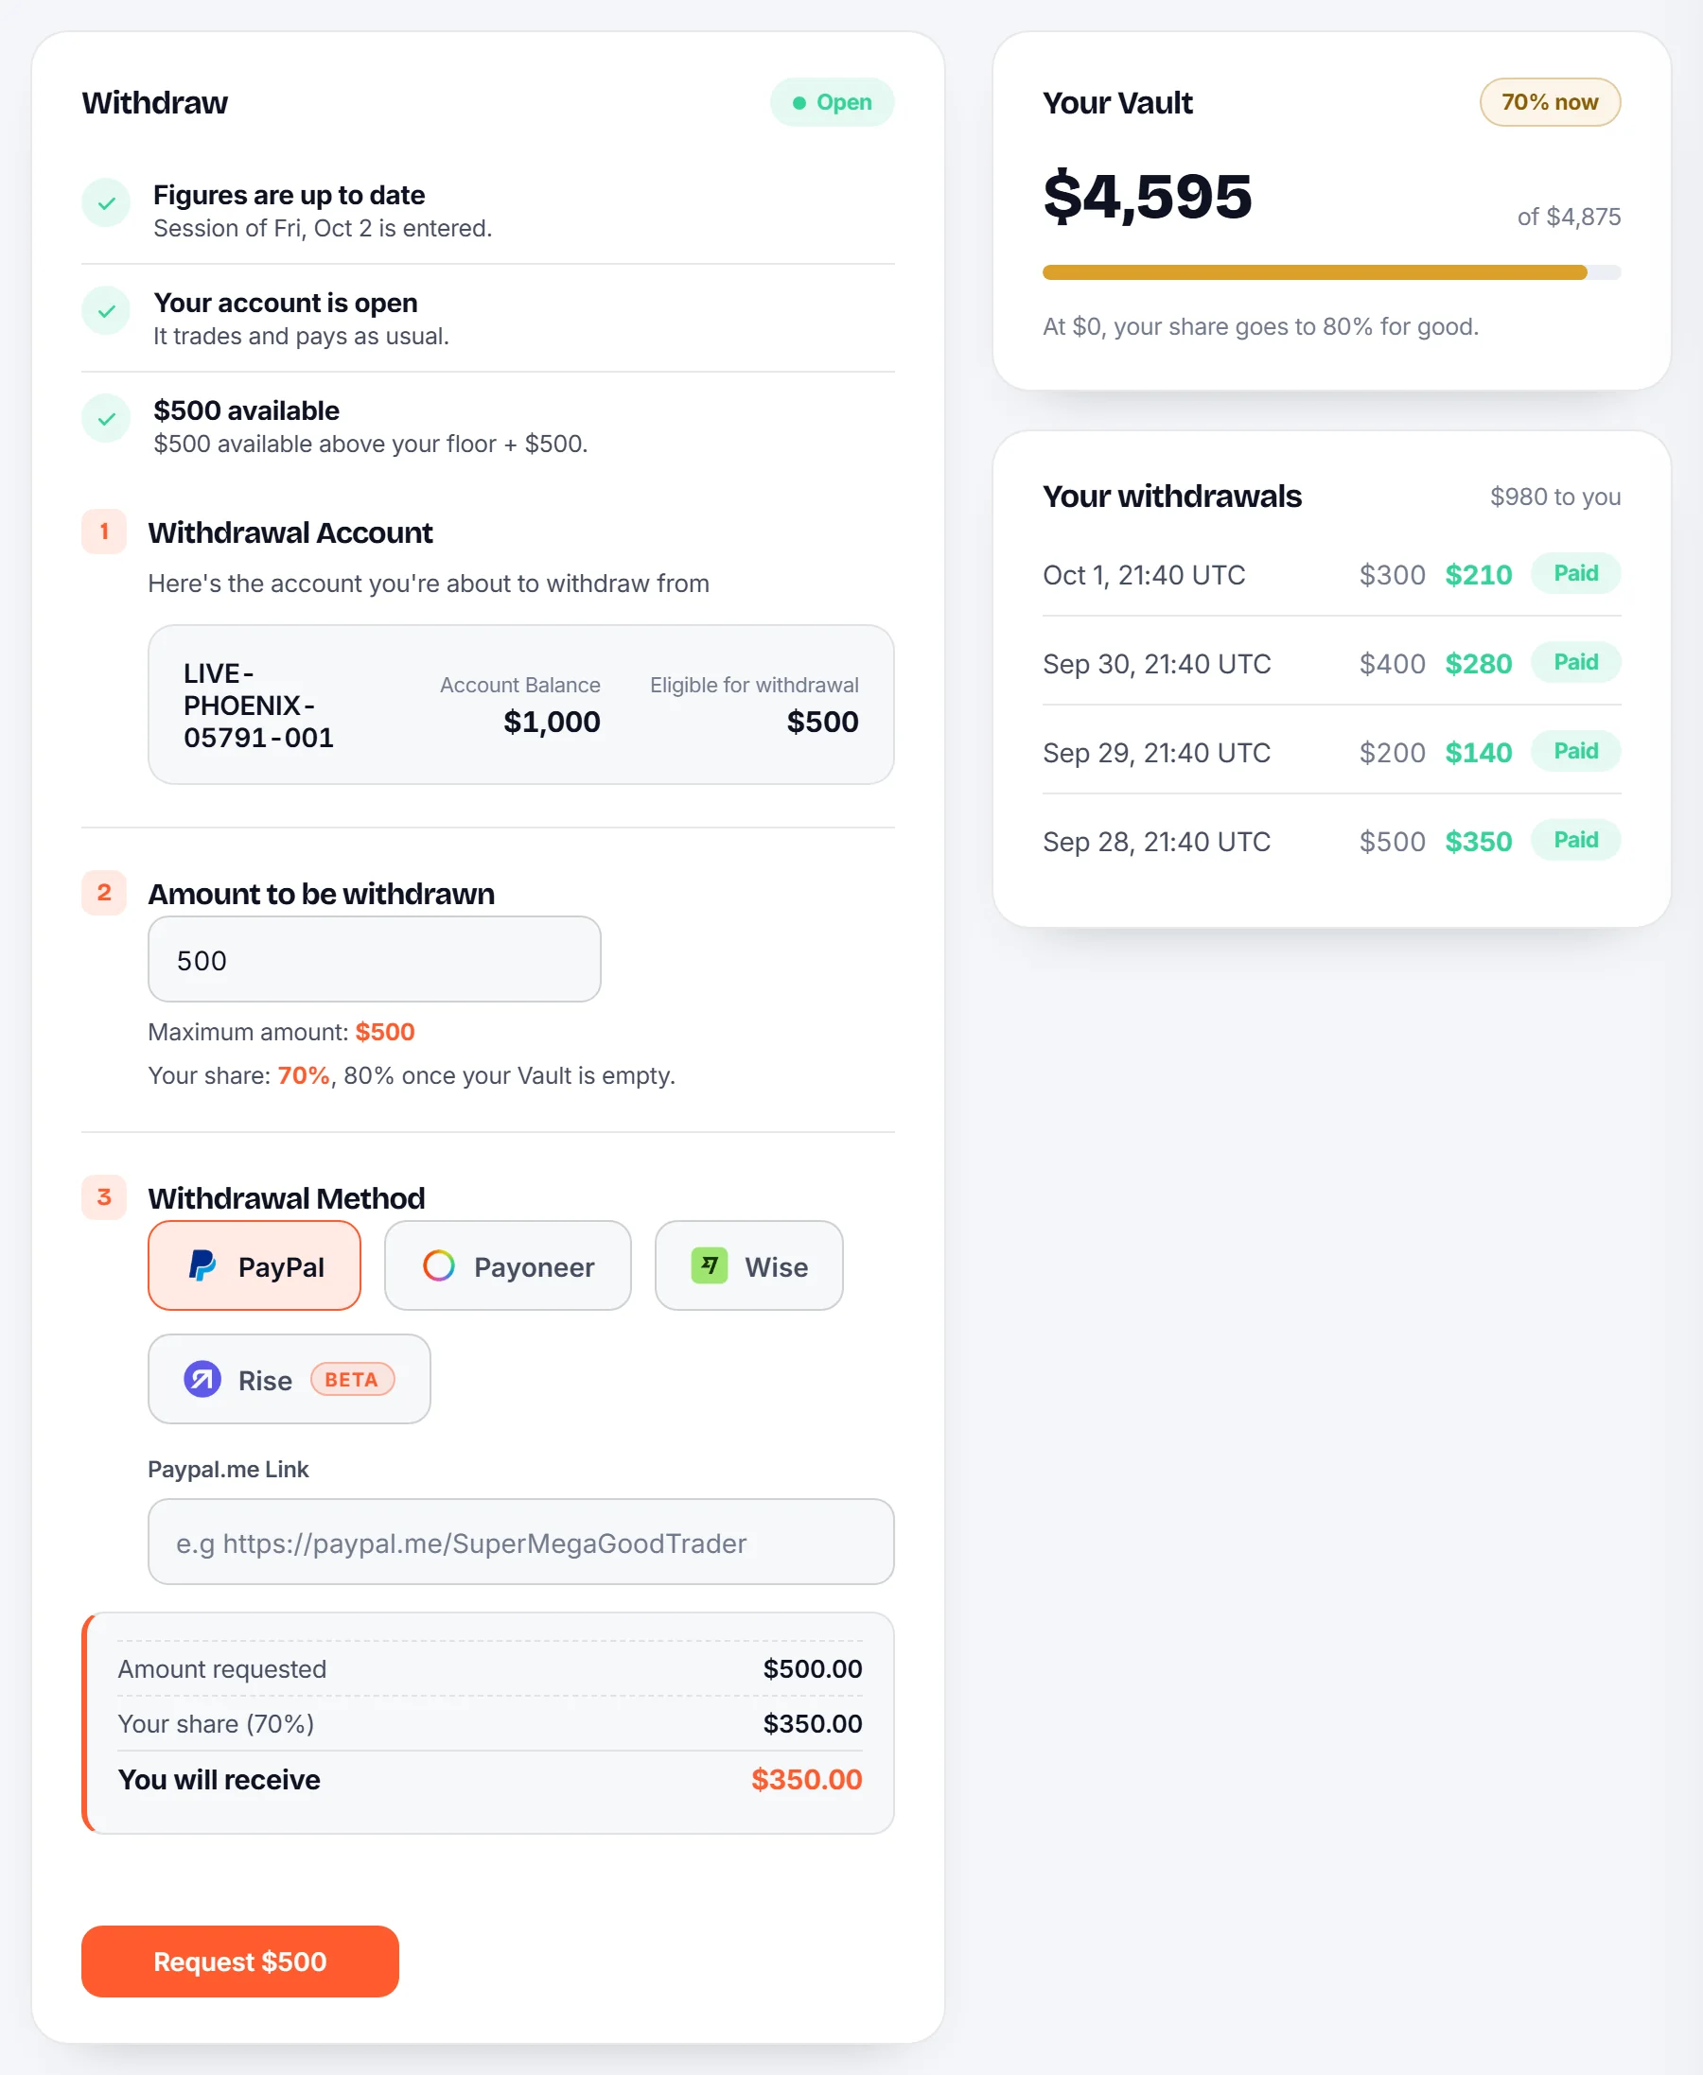Click the Paid badge for Sep 28 withdrawal
1703x2075 pixels.
(1575, 841)
